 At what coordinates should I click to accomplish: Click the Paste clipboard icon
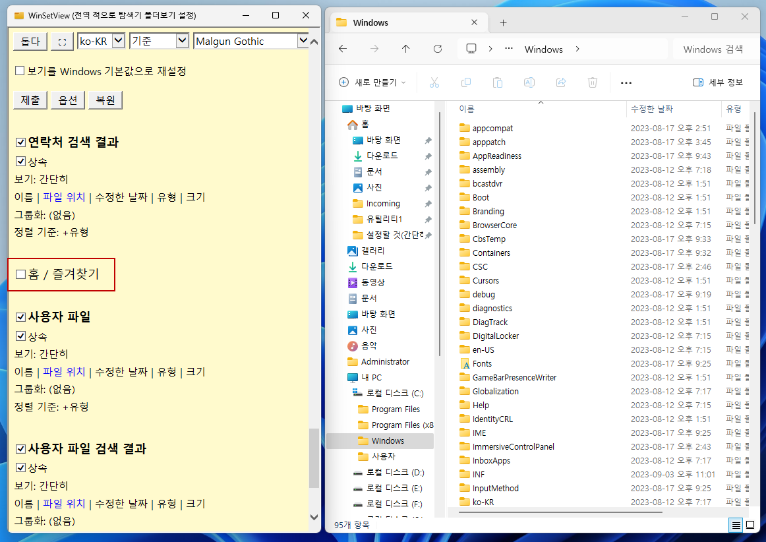(497, 82)
